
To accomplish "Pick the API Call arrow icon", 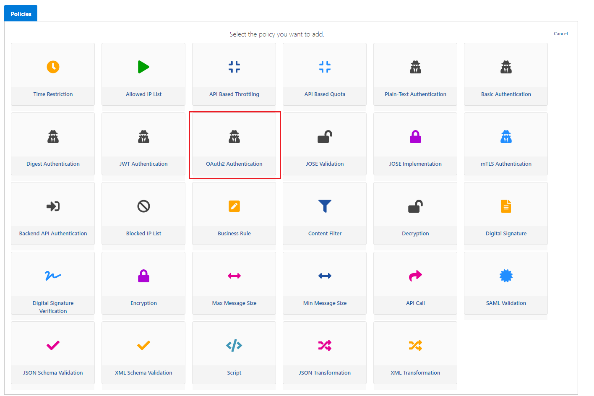I will click(x=415, y=276).
